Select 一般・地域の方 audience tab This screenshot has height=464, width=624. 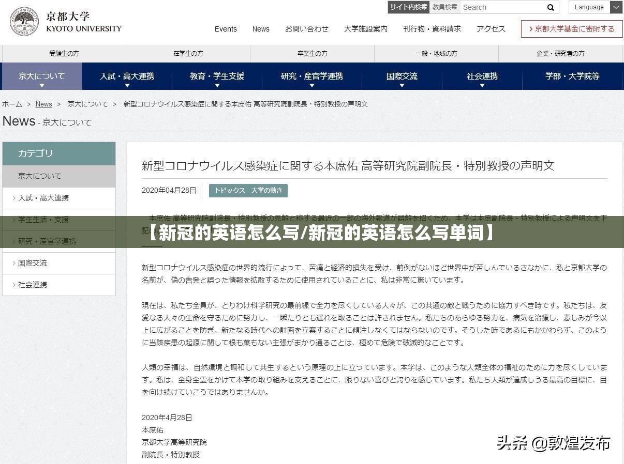click(x=436, y=54)
